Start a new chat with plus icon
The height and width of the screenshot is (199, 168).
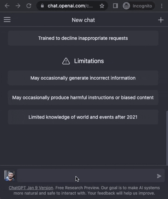[161, 20]
